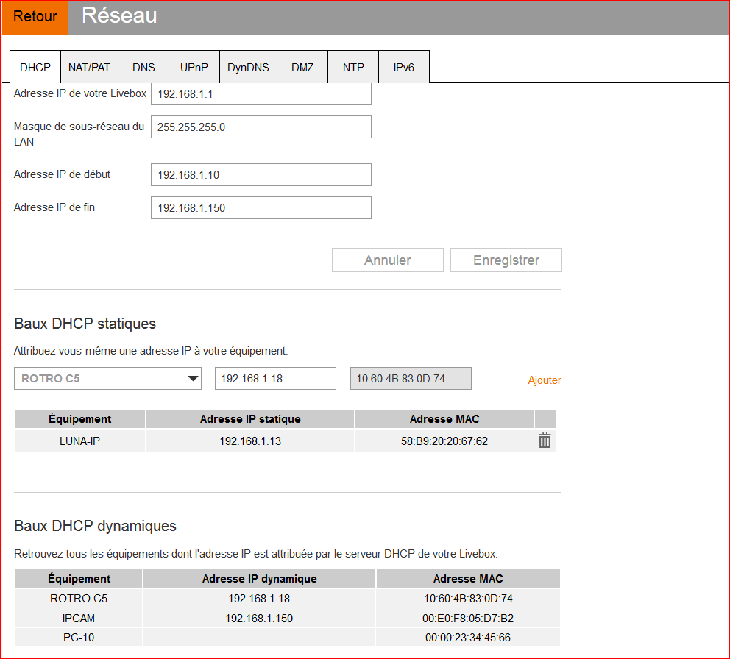
Task: Switch to the IPv6 tab
Action: (403, 67)
